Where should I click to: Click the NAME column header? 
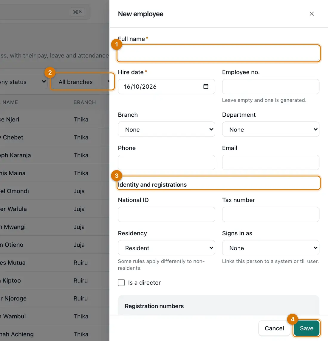point(10,102)
